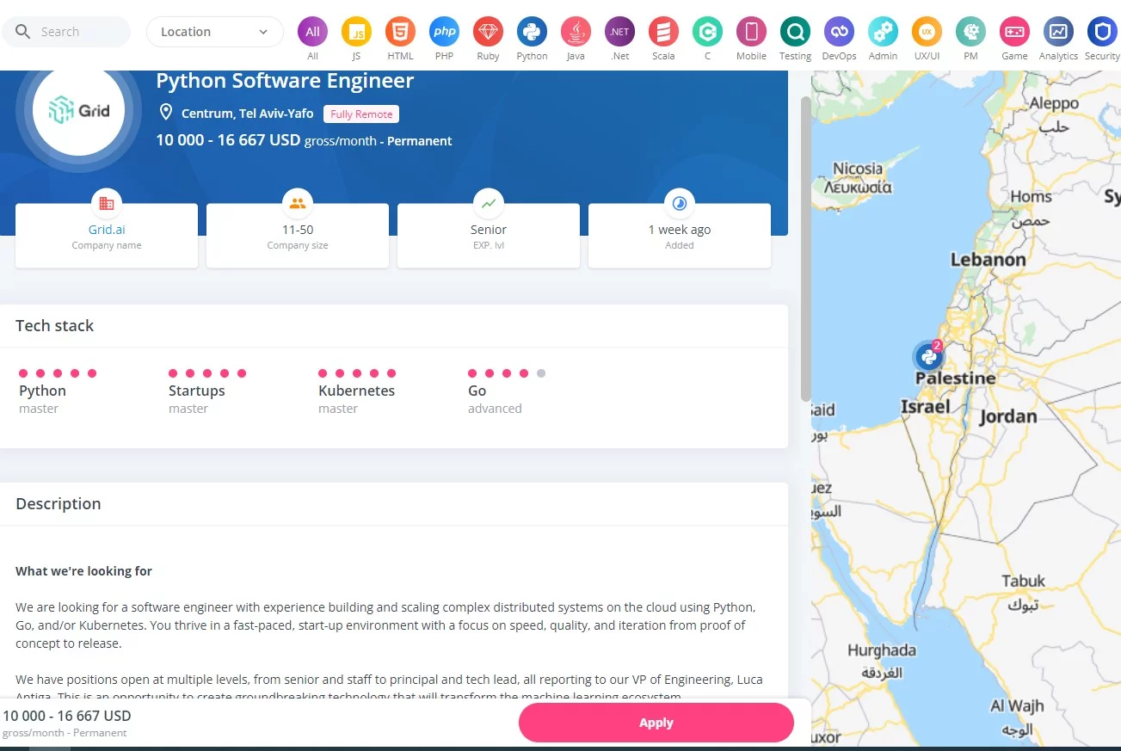The image size is (1121, 751).
Task: Click Jordan on the map
Action: coord(1008,417)
